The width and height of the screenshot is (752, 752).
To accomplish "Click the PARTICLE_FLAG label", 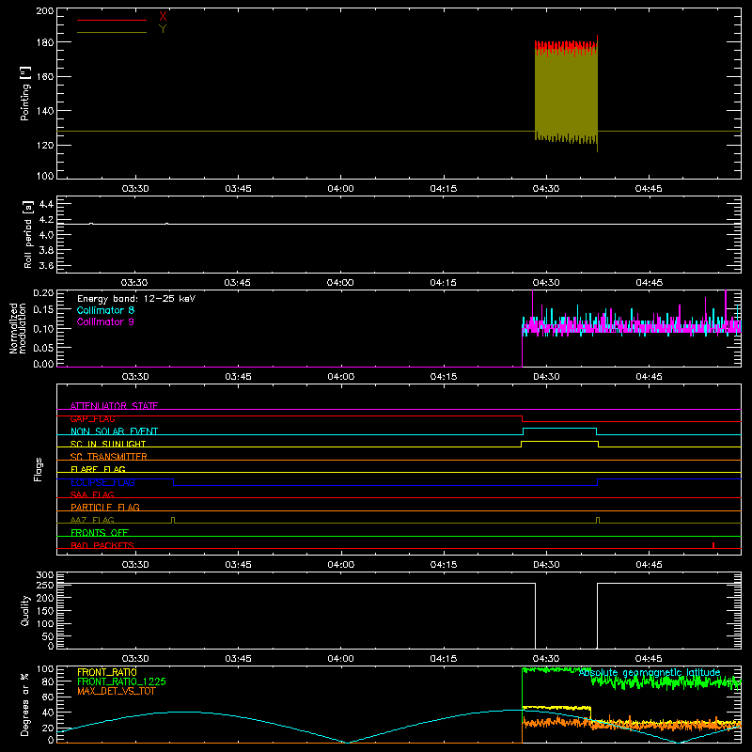I will coord(105,507).
